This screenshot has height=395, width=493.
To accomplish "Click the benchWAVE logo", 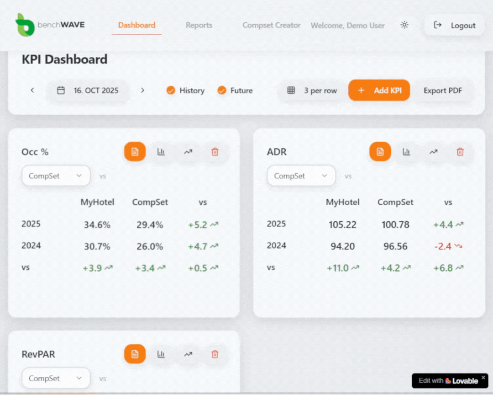I will pos(50,25).
